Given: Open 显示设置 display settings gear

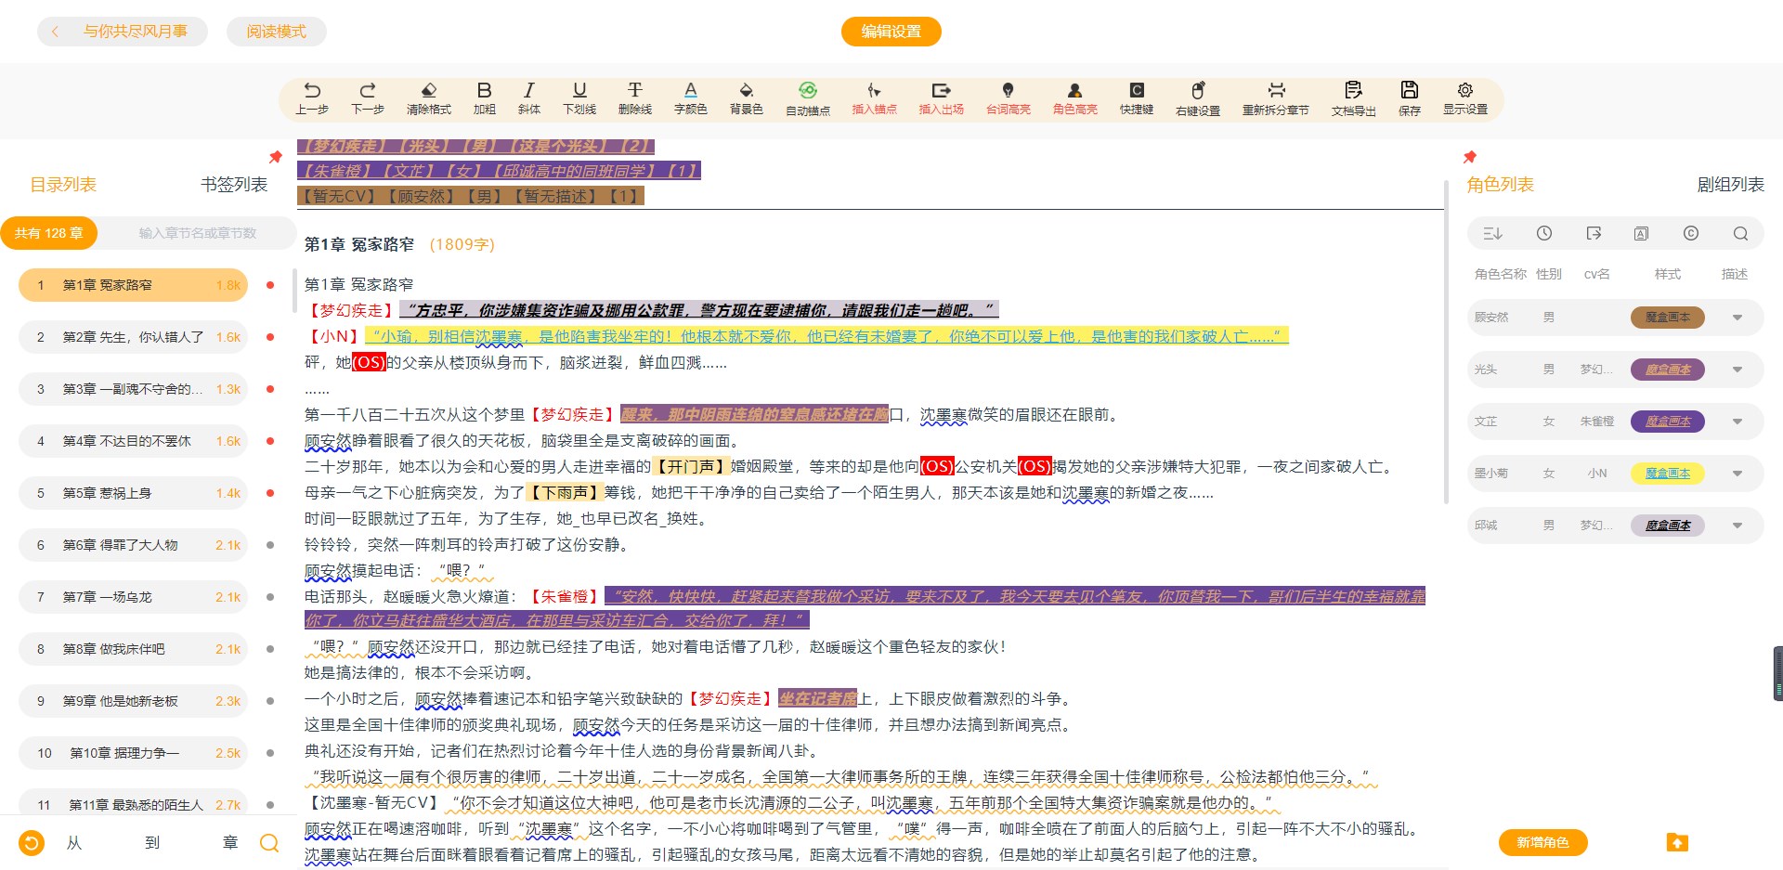Looking at the screenshot, I should coord(1464,91).
